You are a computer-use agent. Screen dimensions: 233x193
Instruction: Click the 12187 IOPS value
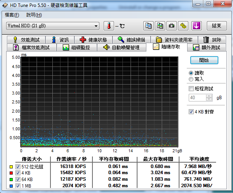(73, 179)
